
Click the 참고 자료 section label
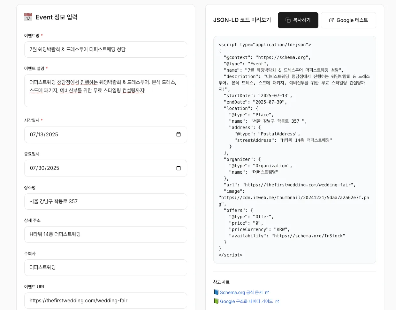221,282
